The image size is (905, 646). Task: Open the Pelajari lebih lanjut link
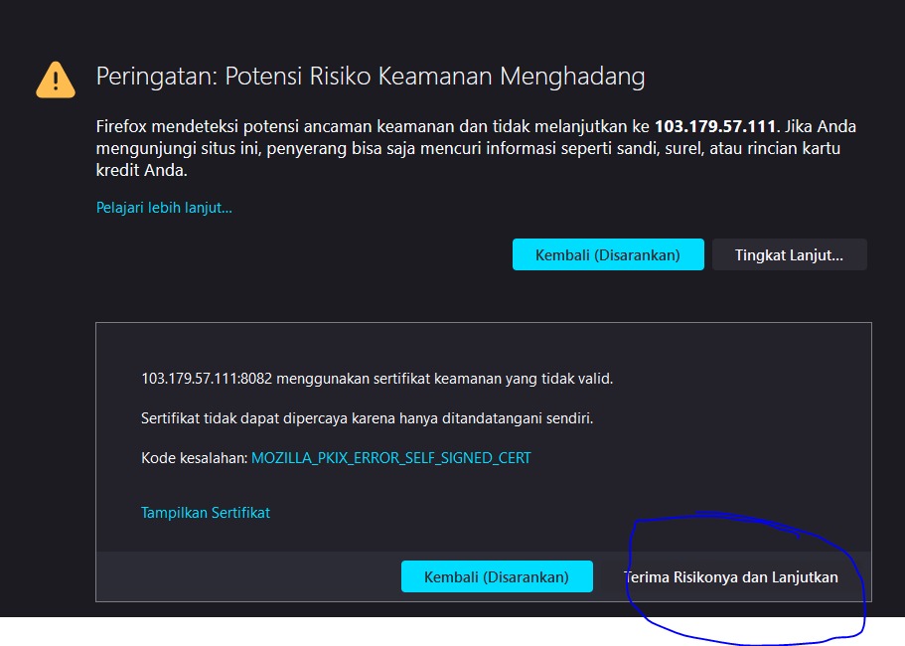pos(164,208)
